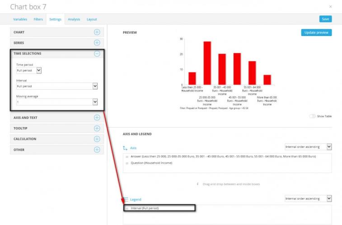Select the Interval (Full period) legend item
Screen dimensions: 342x225
[159, 208]
